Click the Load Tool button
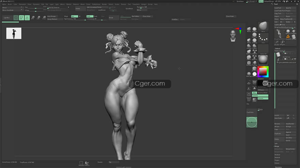The width and height of the screenshot is (300, 168). point(279,8)
